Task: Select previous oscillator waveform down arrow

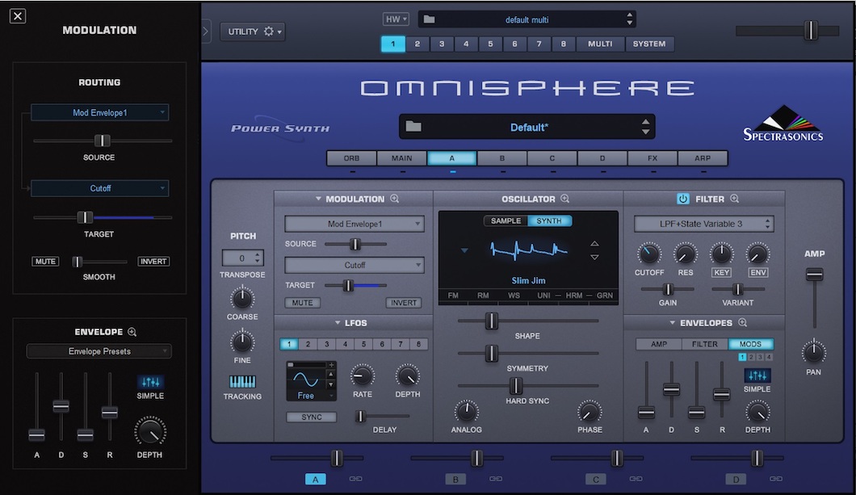Action: click(x=594, y=257)
